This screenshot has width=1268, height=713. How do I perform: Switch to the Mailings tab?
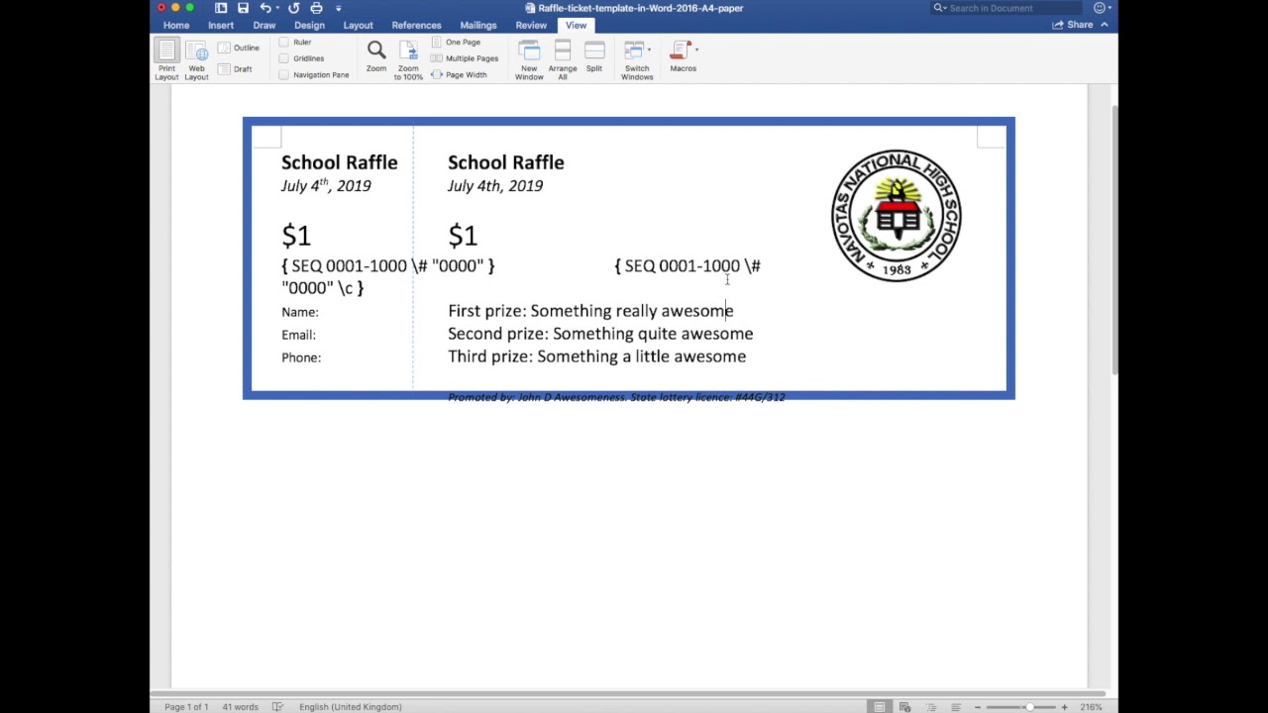pyautogui.click(x=478, y=25)
